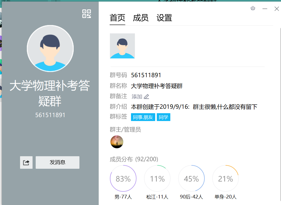Screen dimensions: 281x205
Task: Switch to the 成员 tab
Action: (x=141, y=18)
